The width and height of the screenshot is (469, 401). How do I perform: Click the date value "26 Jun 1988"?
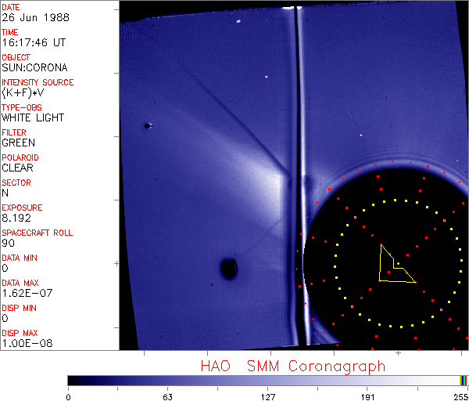(27, 17)
